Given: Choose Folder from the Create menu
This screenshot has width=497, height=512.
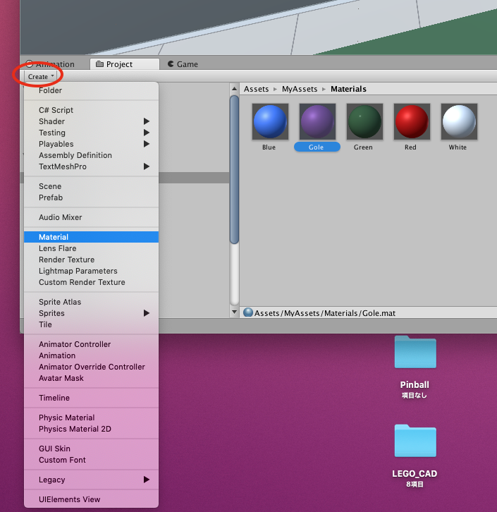Looking at the screenshot, I should coord(92,90).
